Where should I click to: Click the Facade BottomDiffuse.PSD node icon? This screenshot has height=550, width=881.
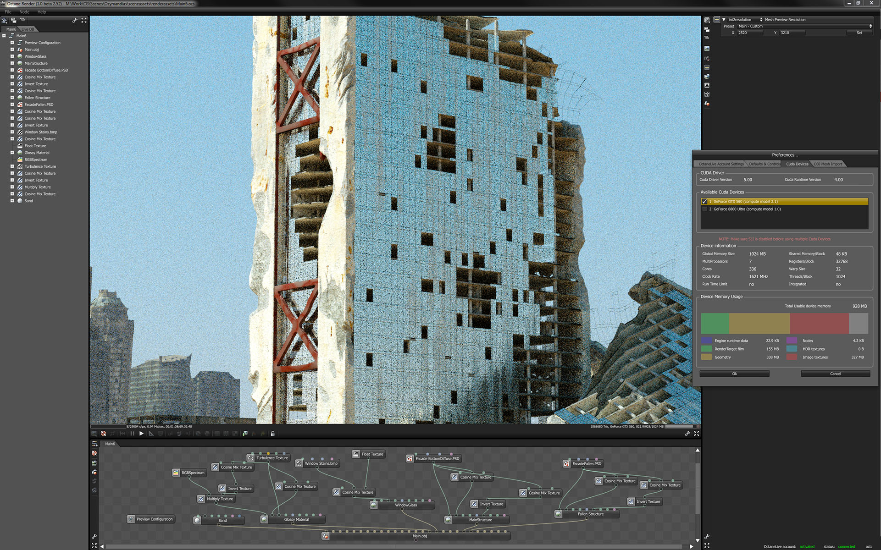(410, 458)
